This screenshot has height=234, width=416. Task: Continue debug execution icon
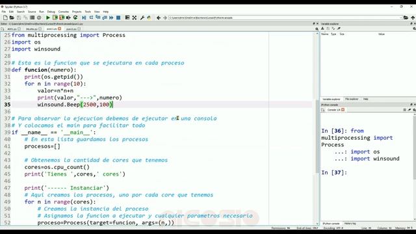(111, 18)
